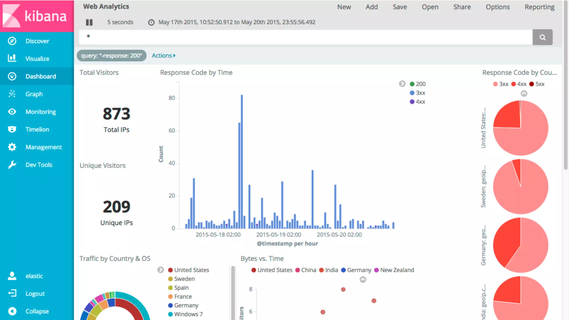Open the Dev Tools wrench icon
Screen dimensions: 569x320
(x=12, y=165)
